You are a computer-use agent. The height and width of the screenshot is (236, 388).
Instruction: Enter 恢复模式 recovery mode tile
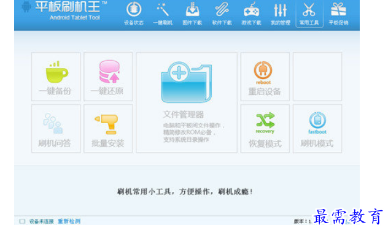pos(265,129)
